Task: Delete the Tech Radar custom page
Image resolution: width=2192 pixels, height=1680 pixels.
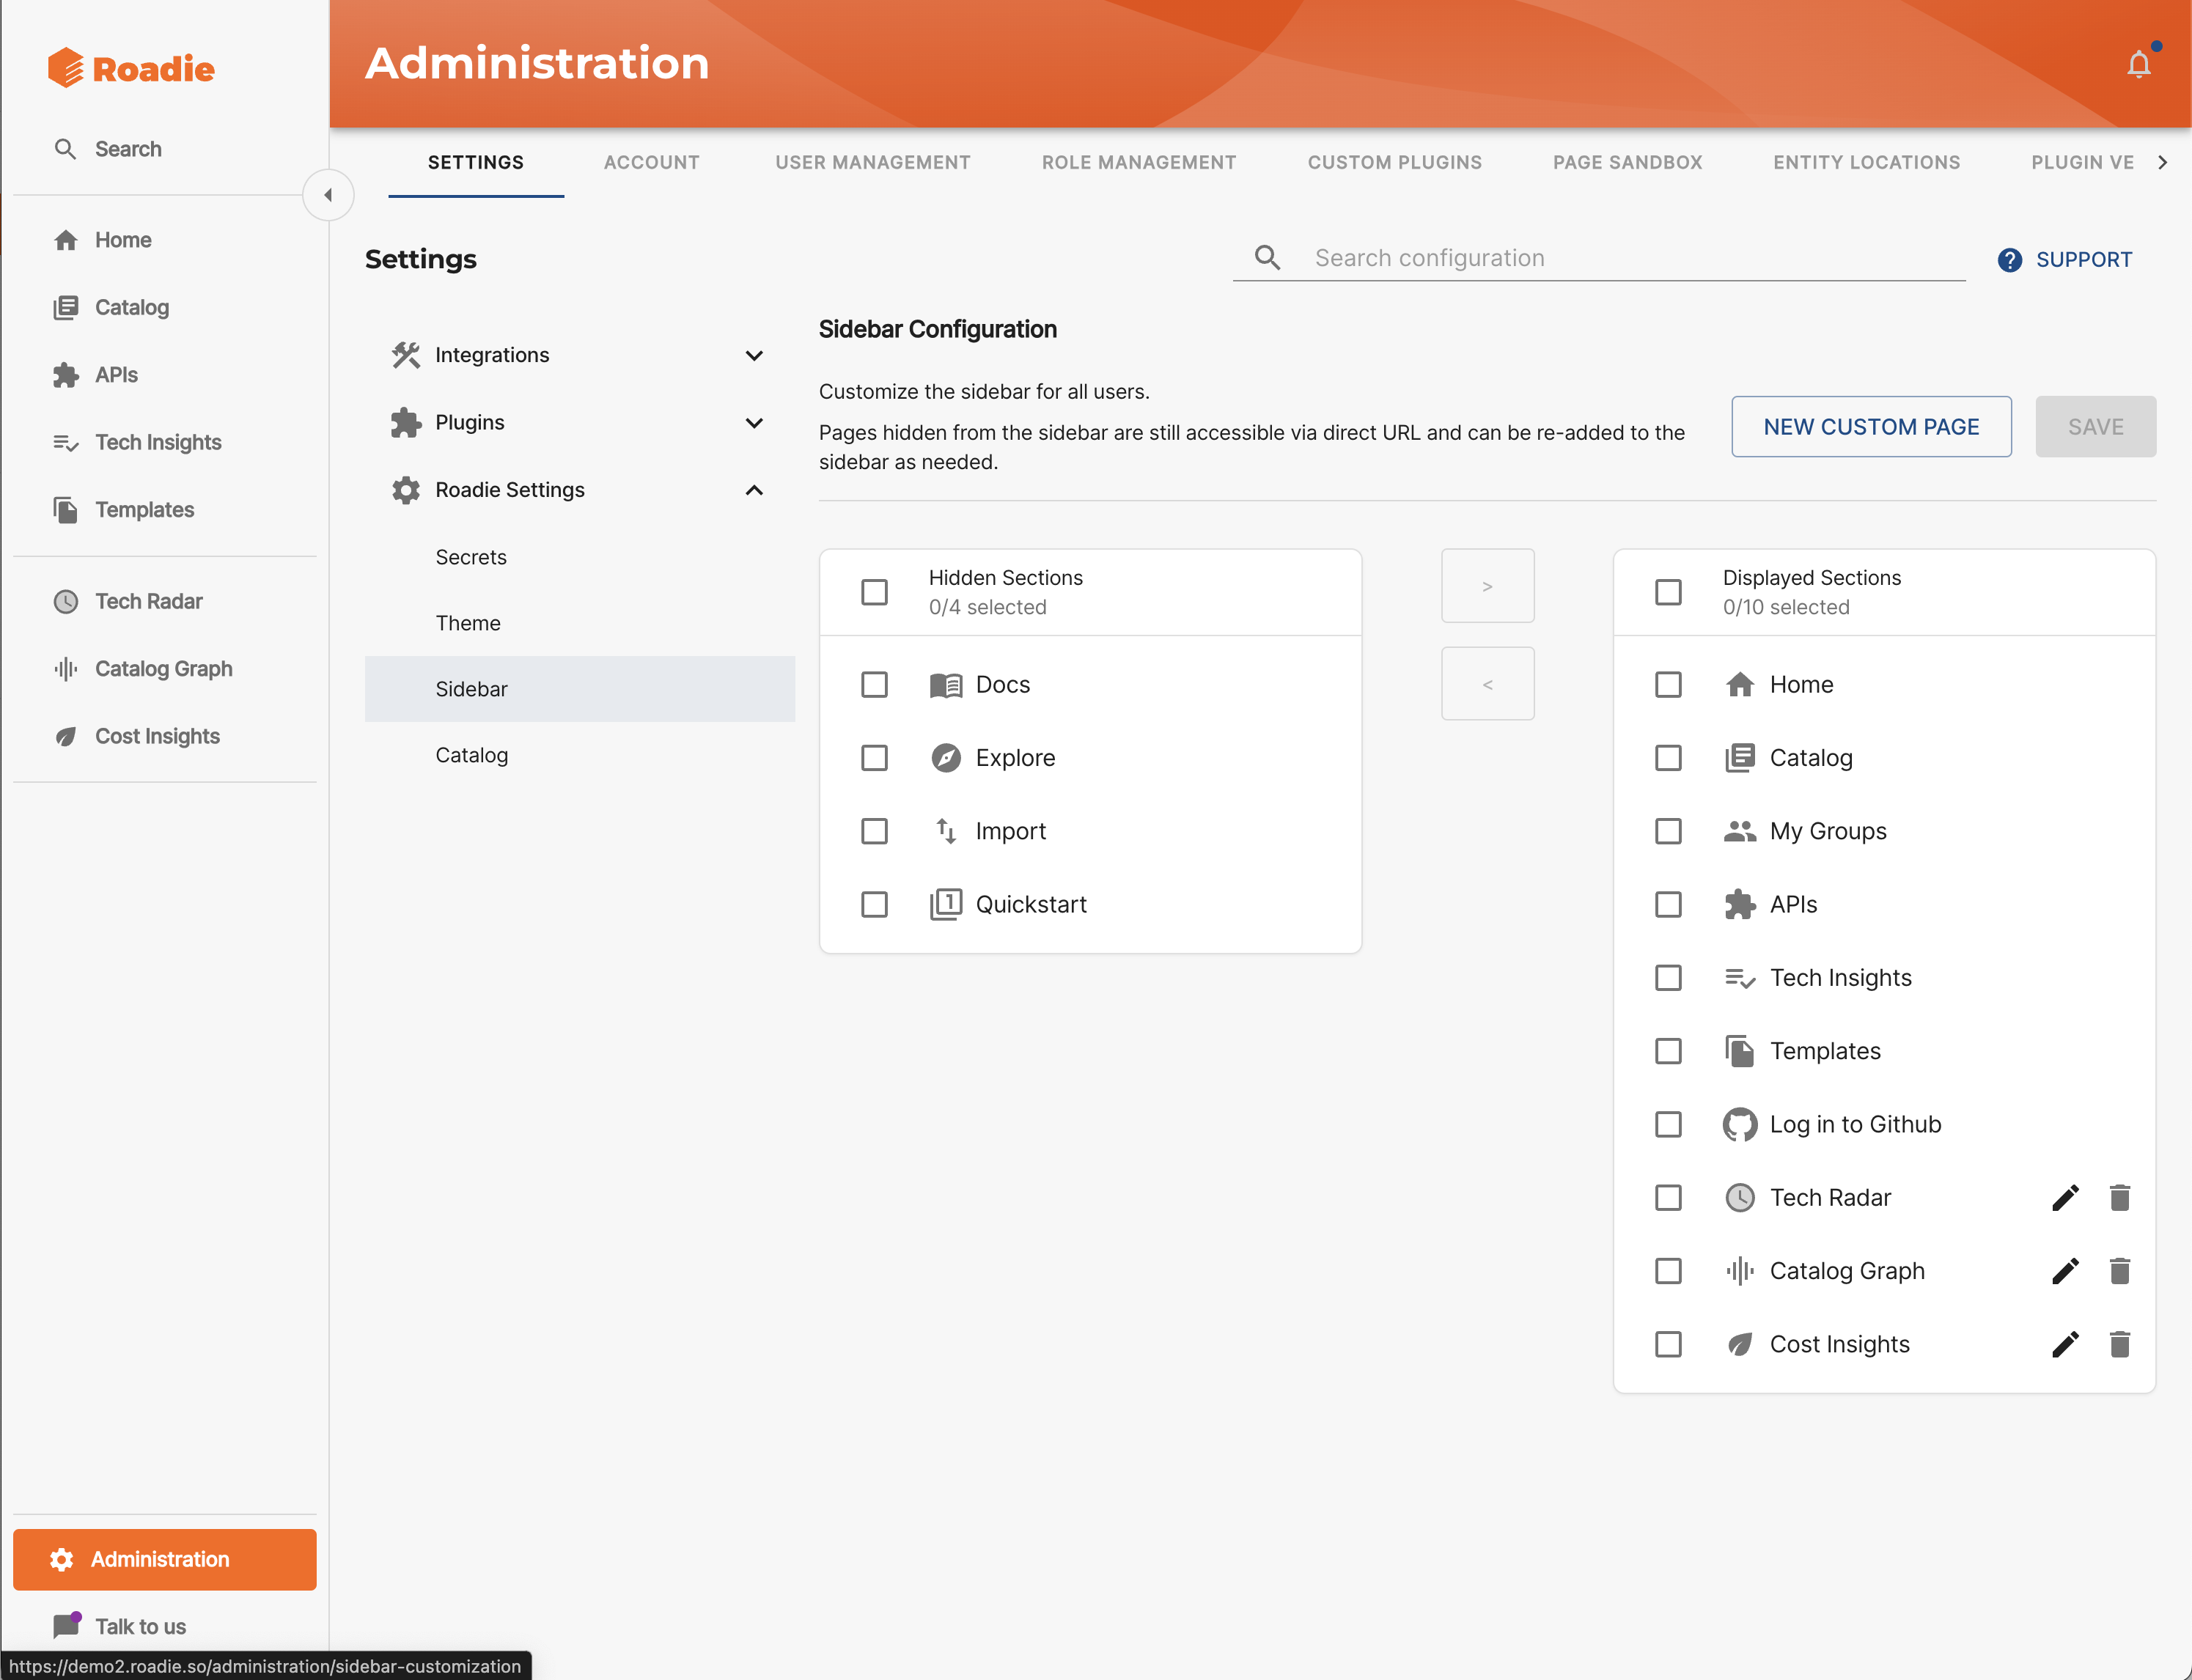Action: tap(2119, 1197)
